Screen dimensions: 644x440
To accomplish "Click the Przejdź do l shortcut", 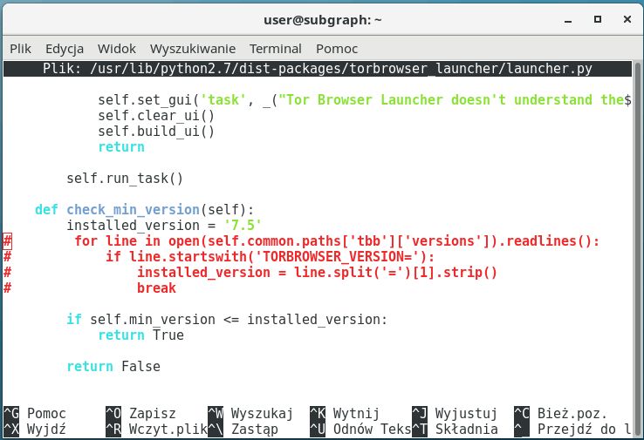I will coord(572,430).
